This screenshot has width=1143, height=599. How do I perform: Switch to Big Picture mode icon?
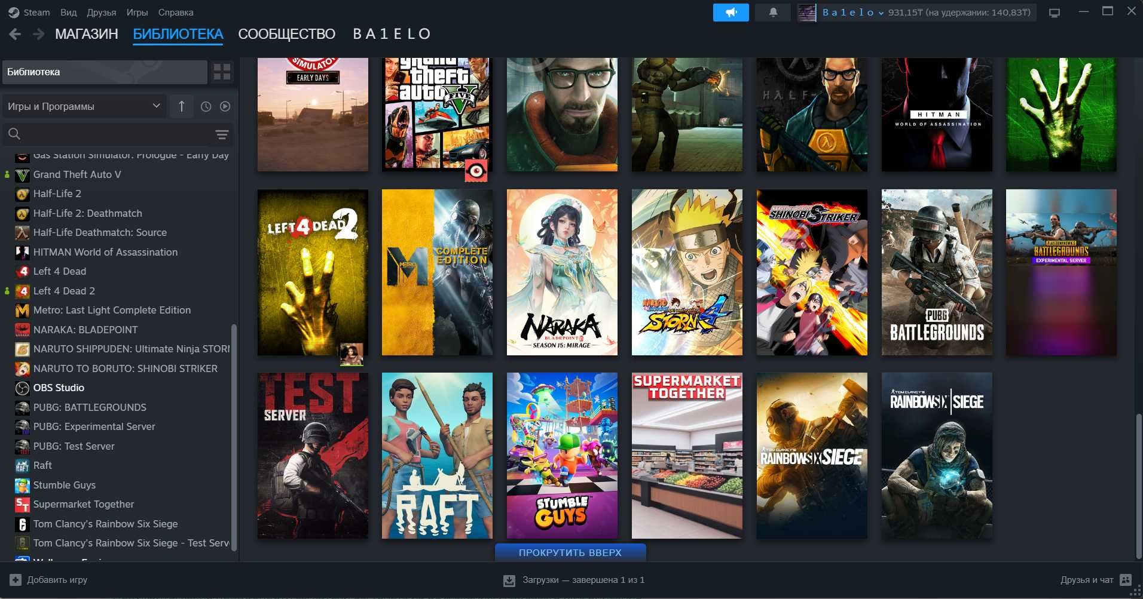[x=1055, y=12]
